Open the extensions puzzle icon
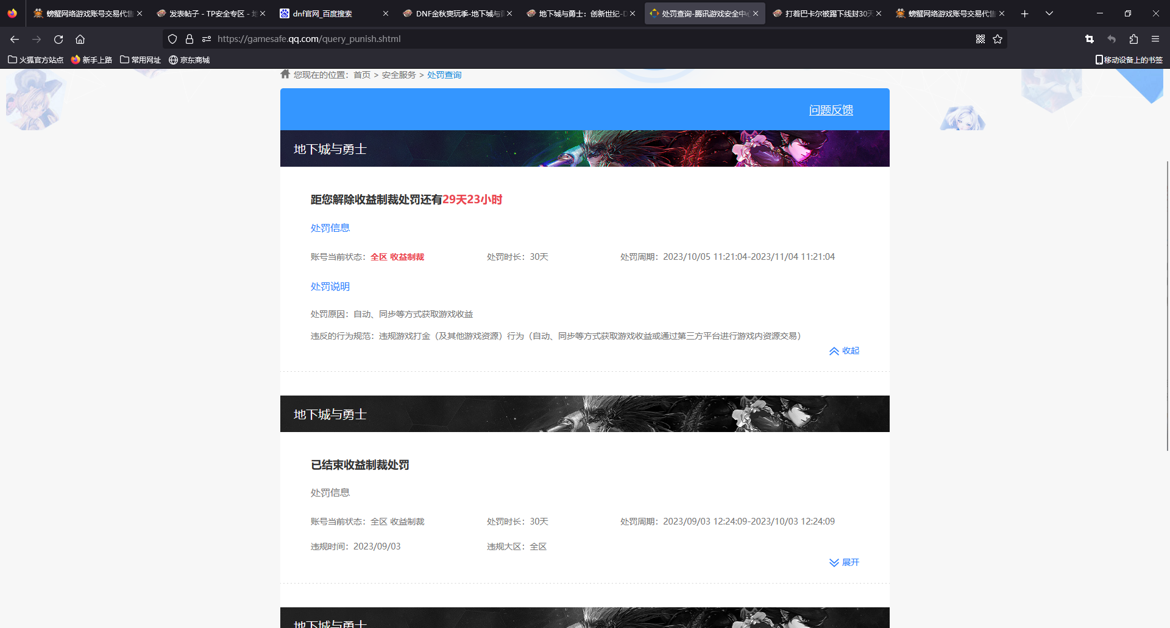The width and height of the screenshot is (1170, 628). point(1133,39)
